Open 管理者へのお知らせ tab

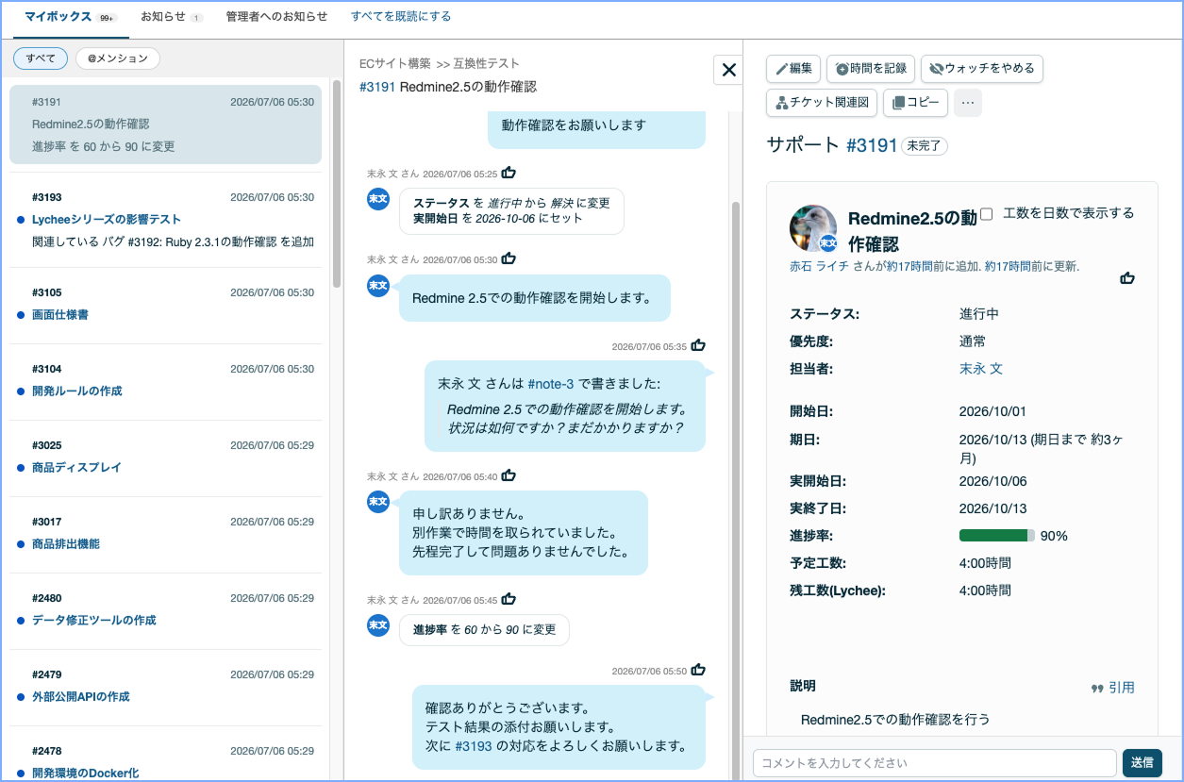click(x=276, y=17)
